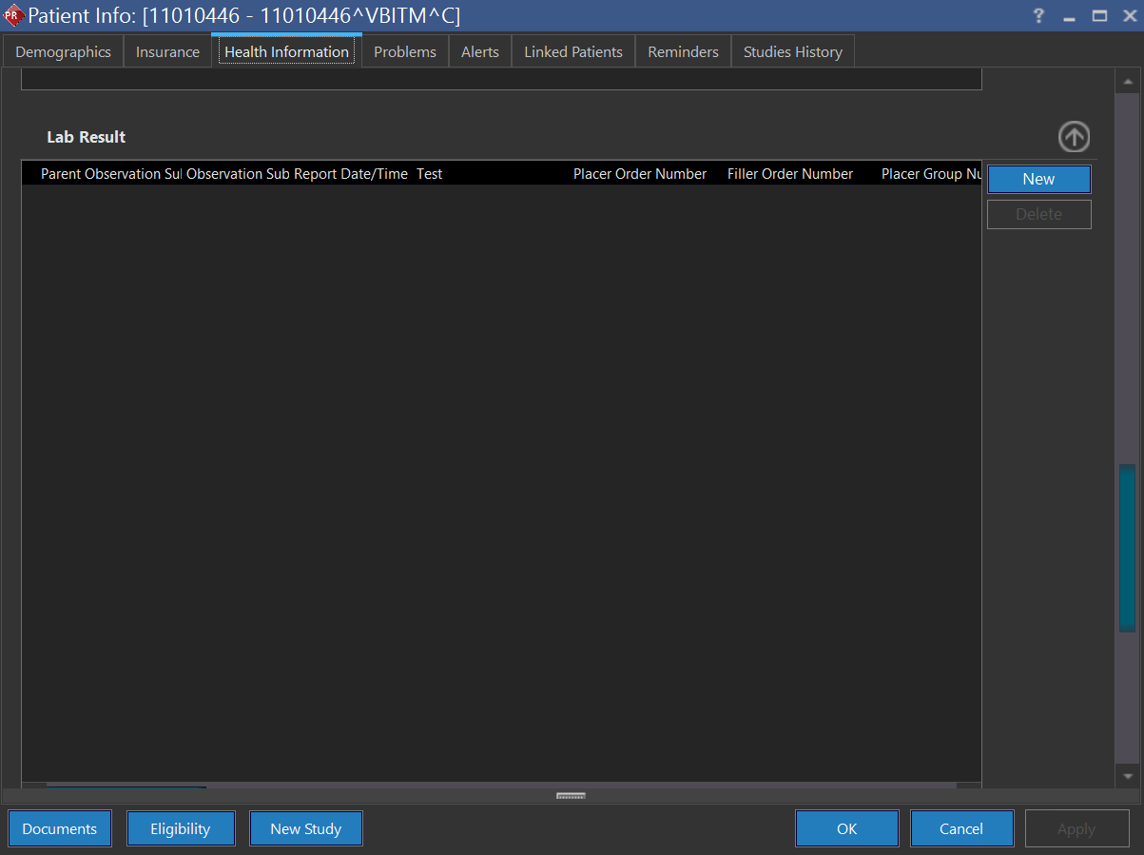
Task: Click the vertical scrollbar down arrow
Action: pyautogui.click(x=1127, y=775)
